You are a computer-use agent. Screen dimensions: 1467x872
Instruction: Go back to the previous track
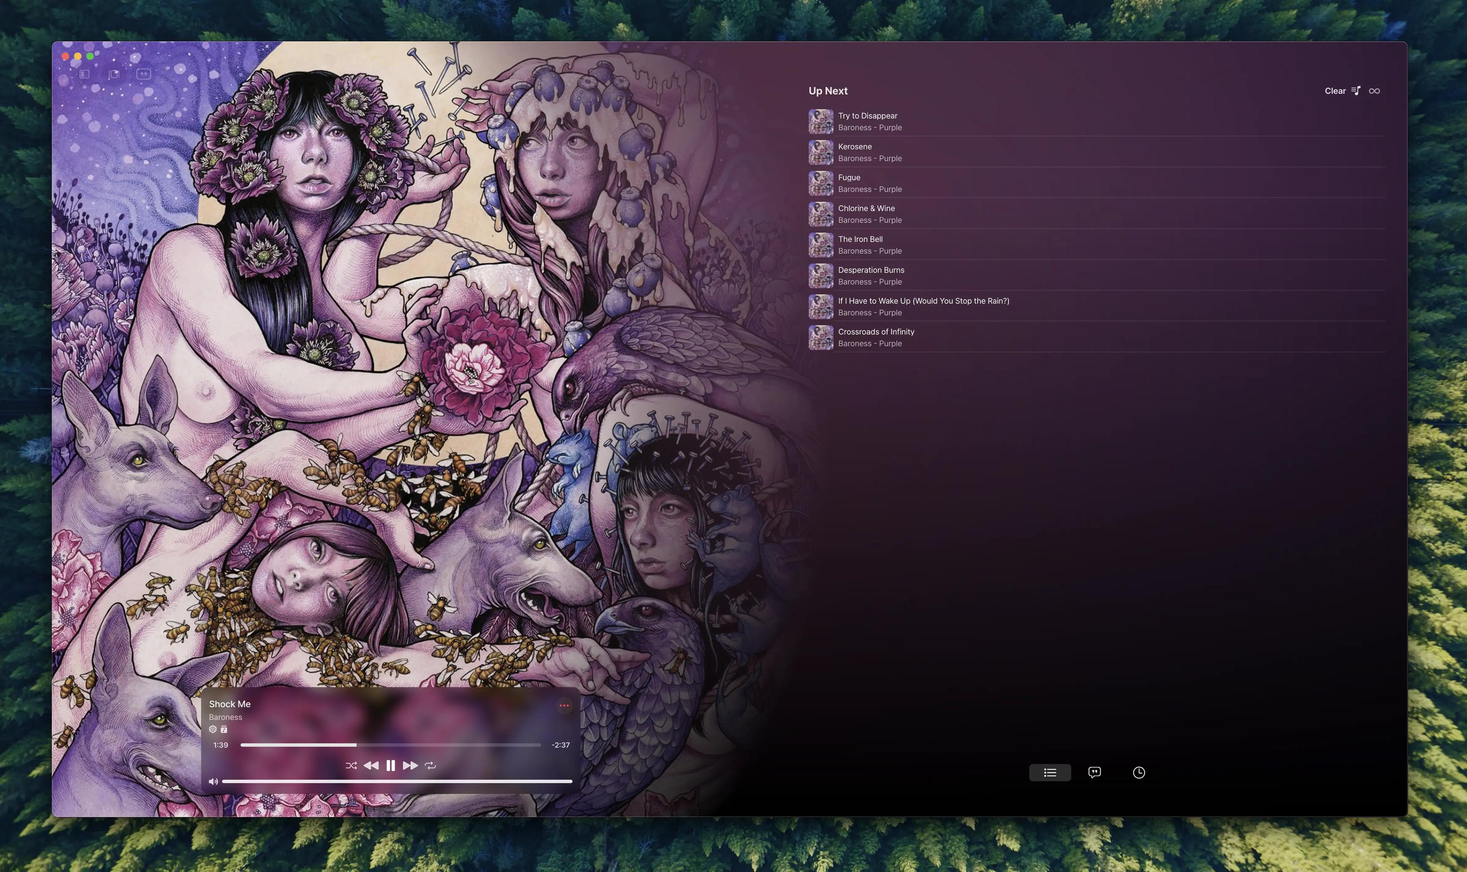(x=371, y=766)
